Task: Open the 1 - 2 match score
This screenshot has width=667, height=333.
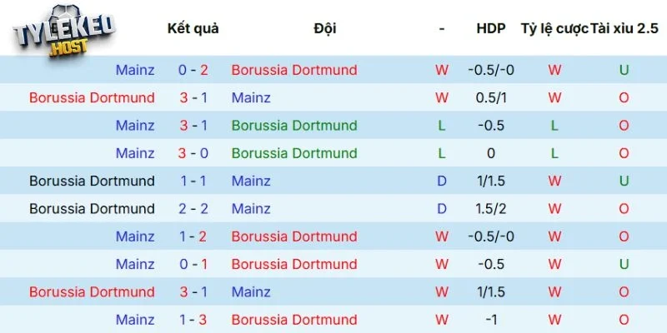Action: [193, 236]
